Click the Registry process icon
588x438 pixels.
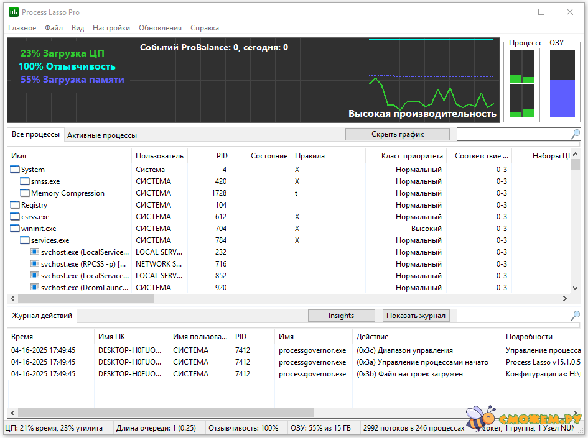coord(15,205)
